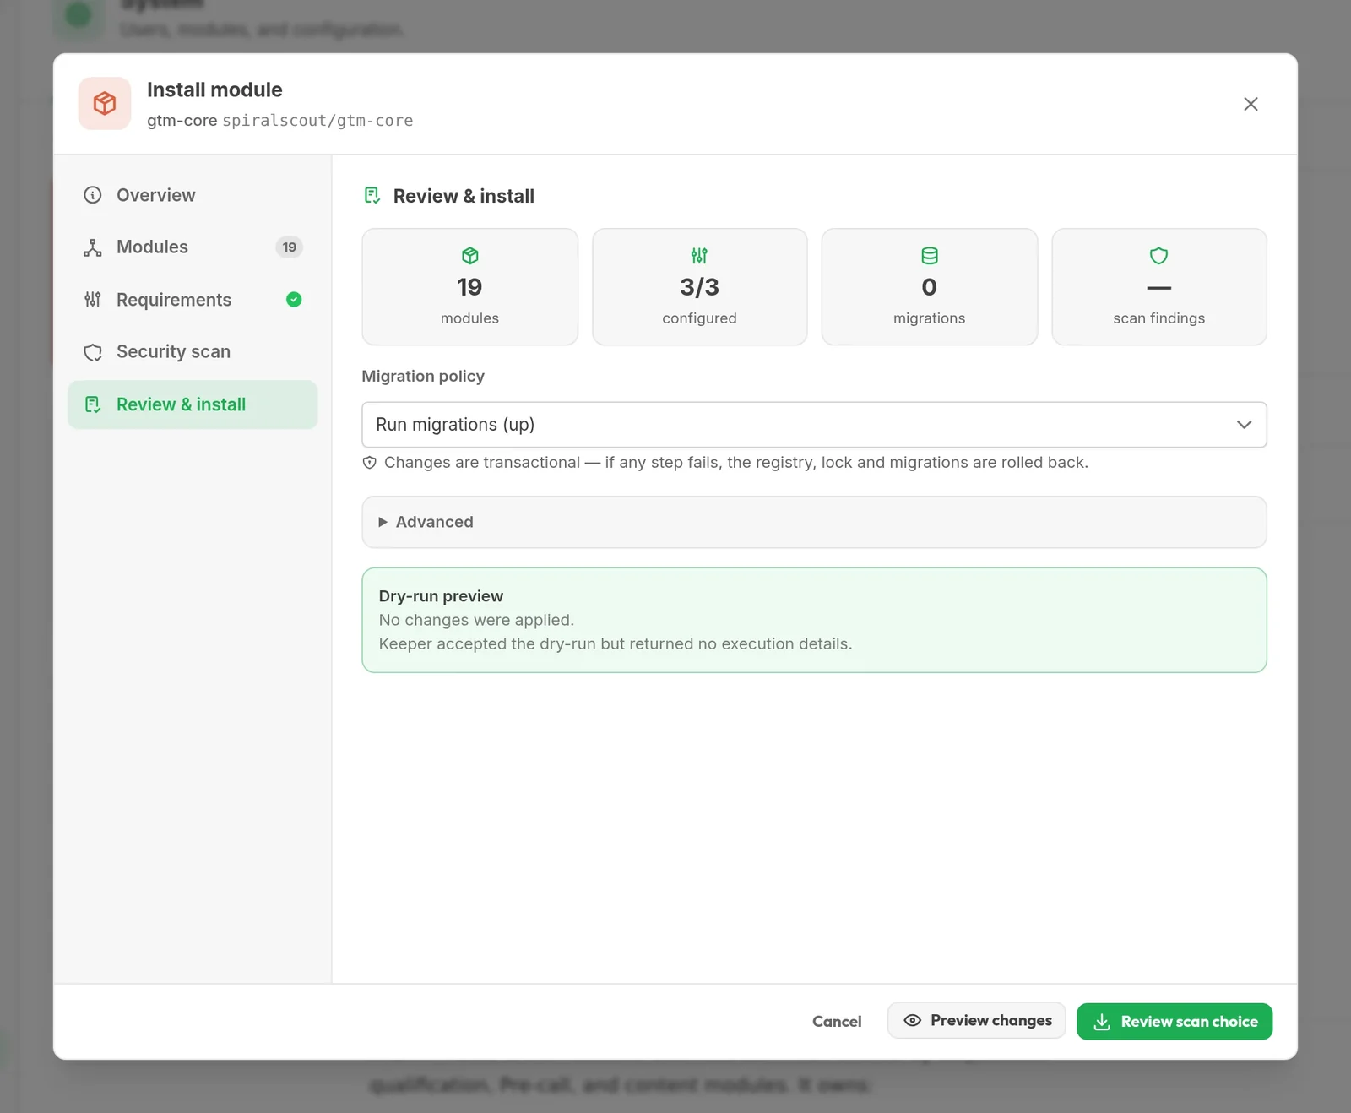Click the eye icon in Preview changes
Image resolution: width=1351 pixels, height=1113 pixels.
(x=912, y=1021)
